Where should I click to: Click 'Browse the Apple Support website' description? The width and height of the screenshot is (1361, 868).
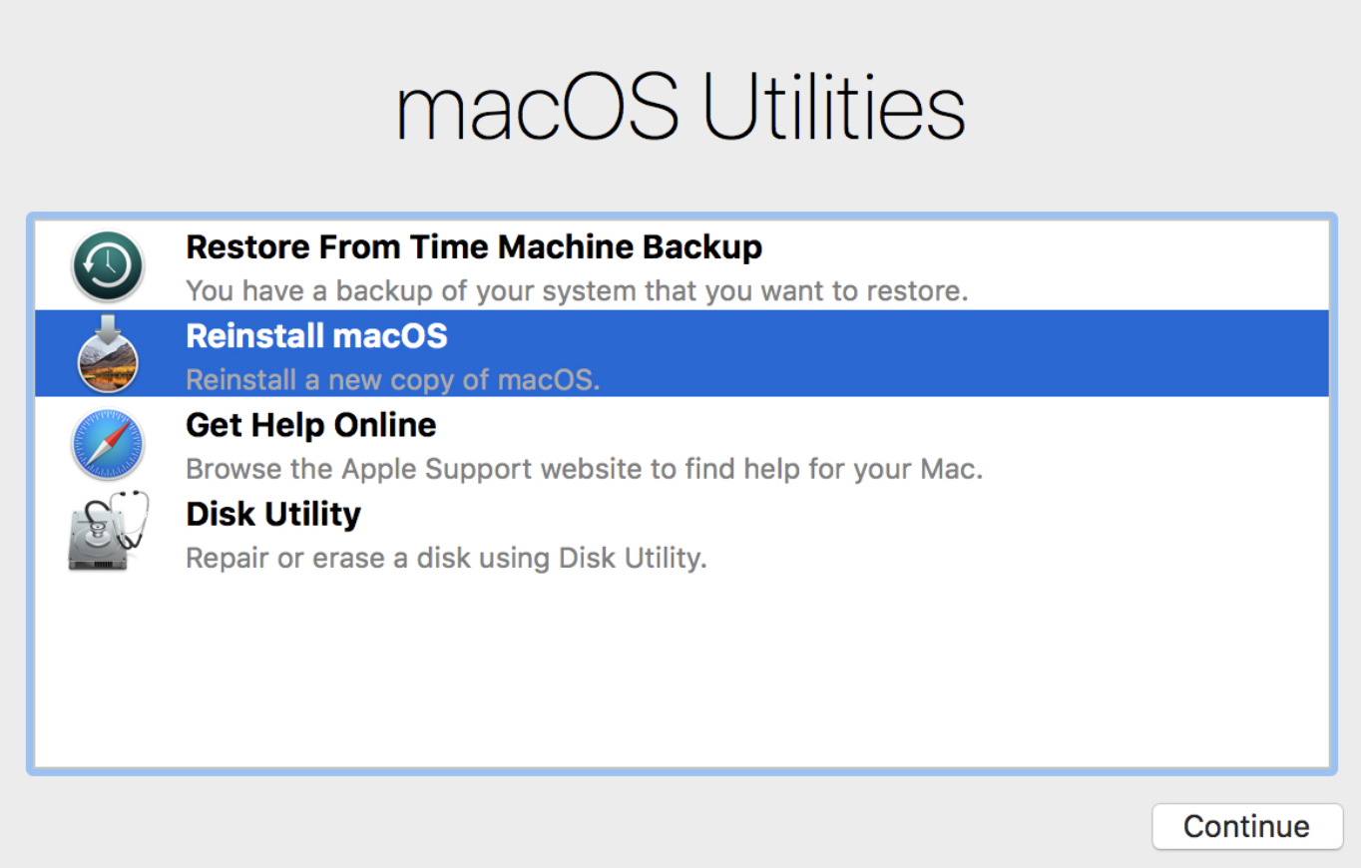(x=584, y=469)
